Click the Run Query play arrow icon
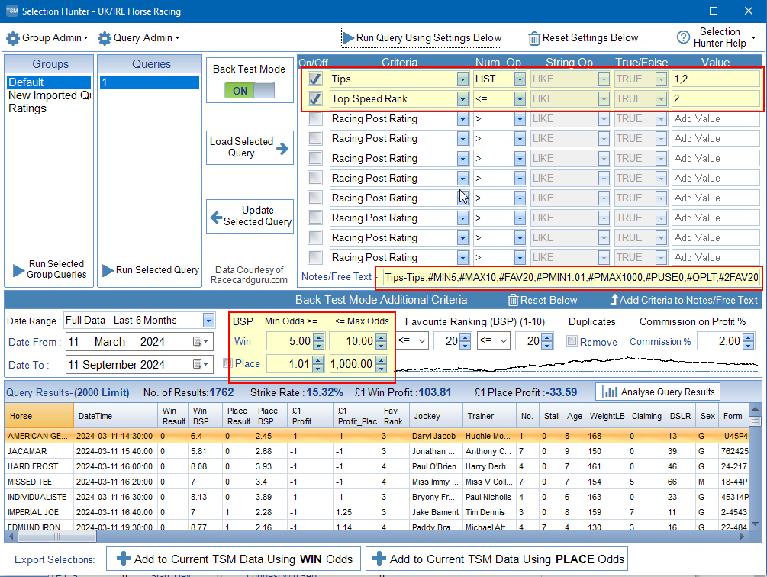767x577 pixels. point(348,37)
